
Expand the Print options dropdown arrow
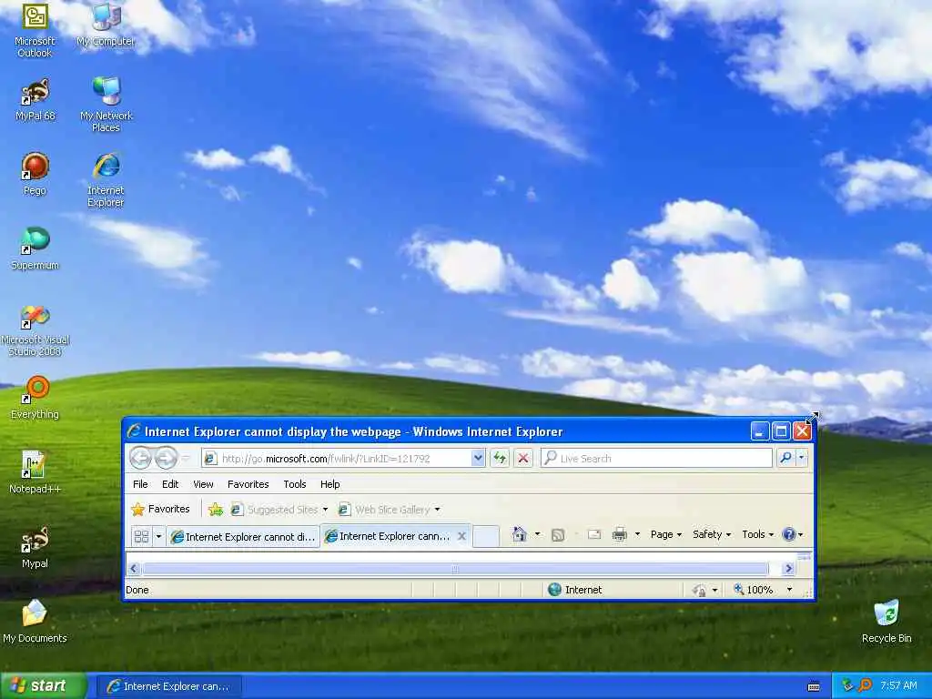click(637, 534)
